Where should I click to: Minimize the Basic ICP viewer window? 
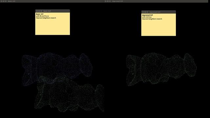pyautogui.click(x=4, y=1)
